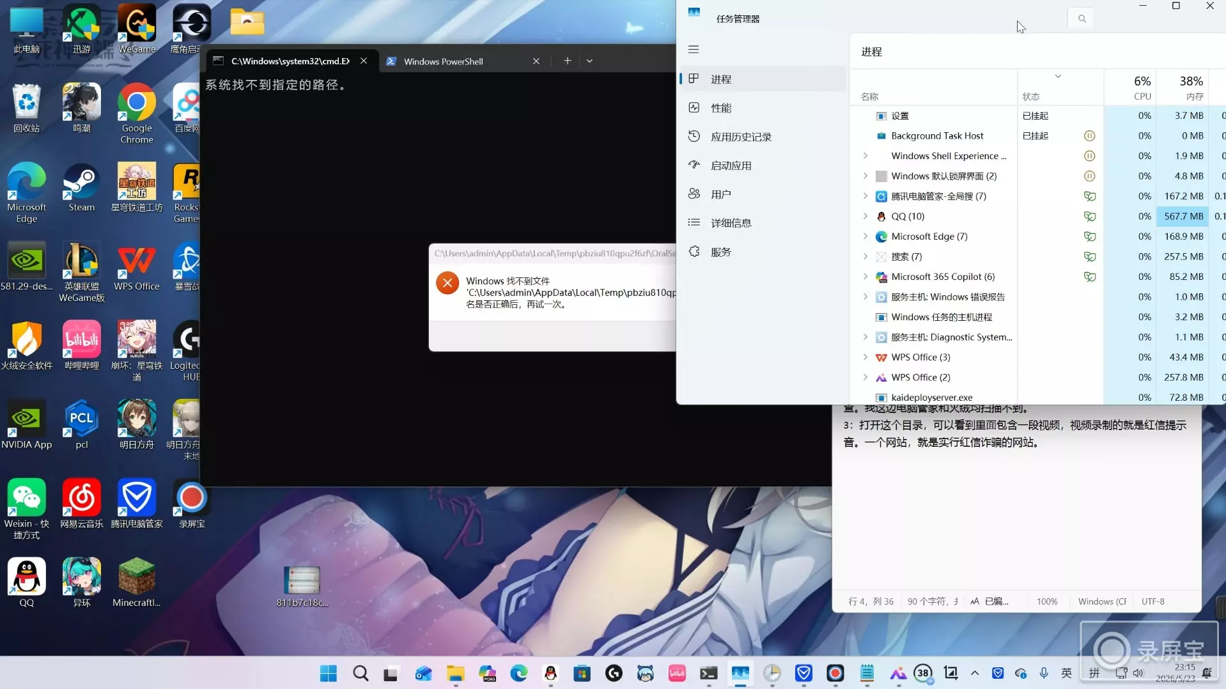Close the Windows PowerShell terminal tab

536,61
